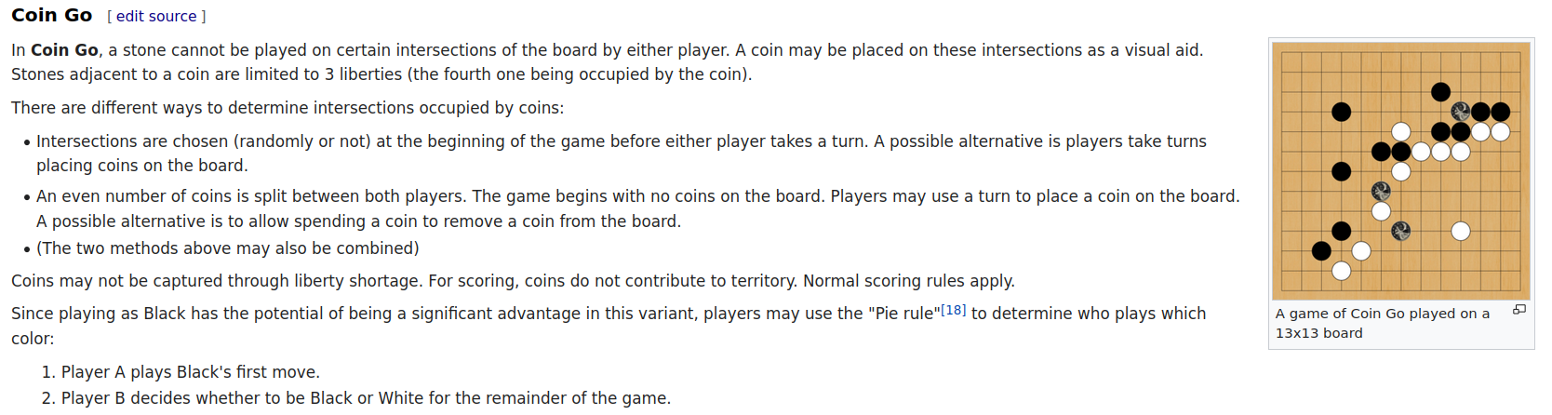Click the coin above the white stone mid-board
The image size is (1552, 415).
click(1381, 191)
